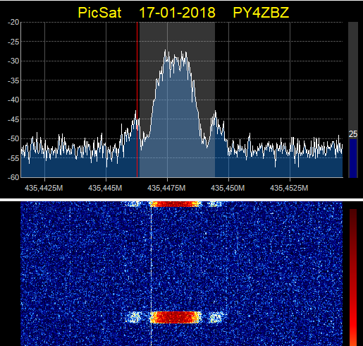Click the gray zoom slider track above 25
The width and height of the screenshot is (363, 346).
click(353, 76)
